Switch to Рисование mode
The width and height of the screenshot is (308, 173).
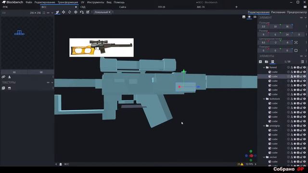click(x=278, y=12)
